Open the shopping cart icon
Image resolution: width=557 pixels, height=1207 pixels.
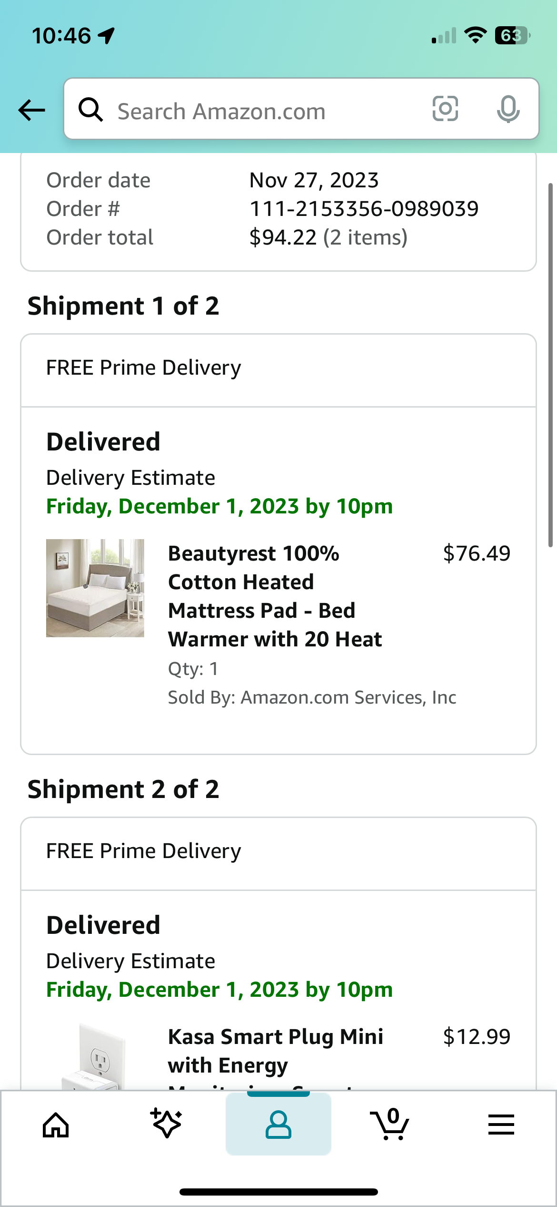pos(389,1124)
